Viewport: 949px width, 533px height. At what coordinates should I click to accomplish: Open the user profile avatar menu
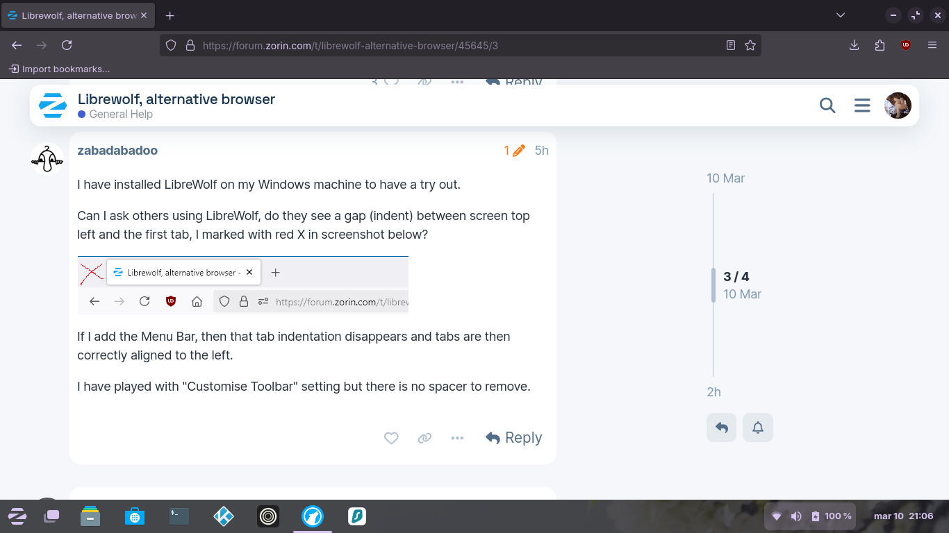(898, 105)
